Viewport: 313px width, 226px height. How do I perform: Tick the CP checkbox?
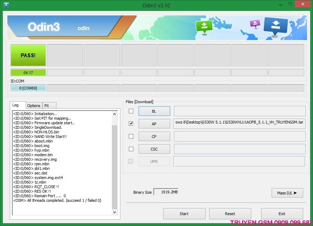(131, 137)
